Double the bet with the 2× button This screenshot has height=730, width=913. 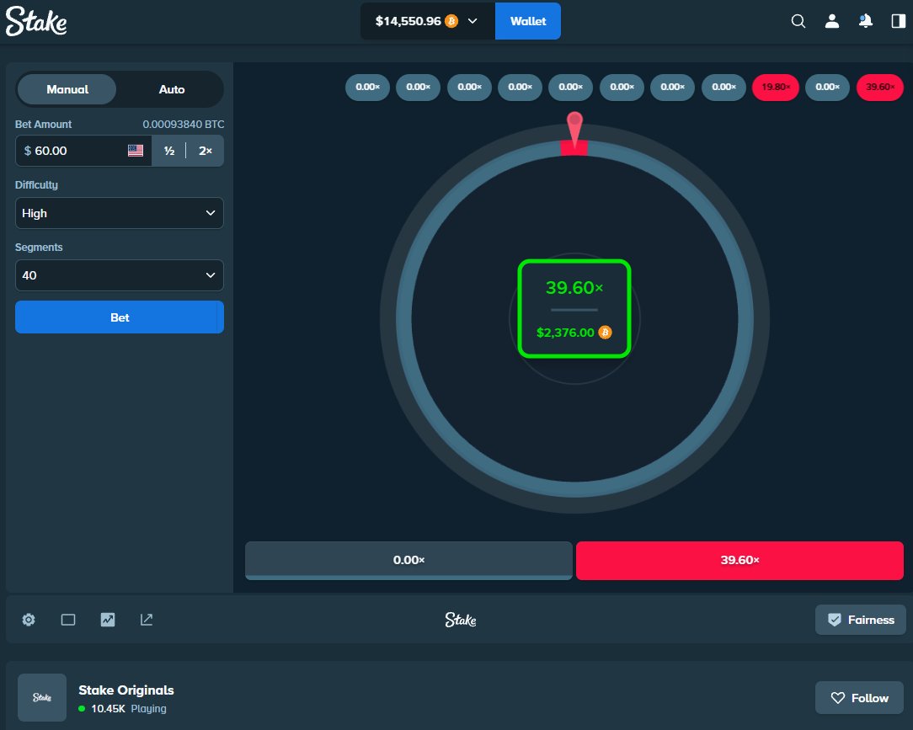pos(205,151)
